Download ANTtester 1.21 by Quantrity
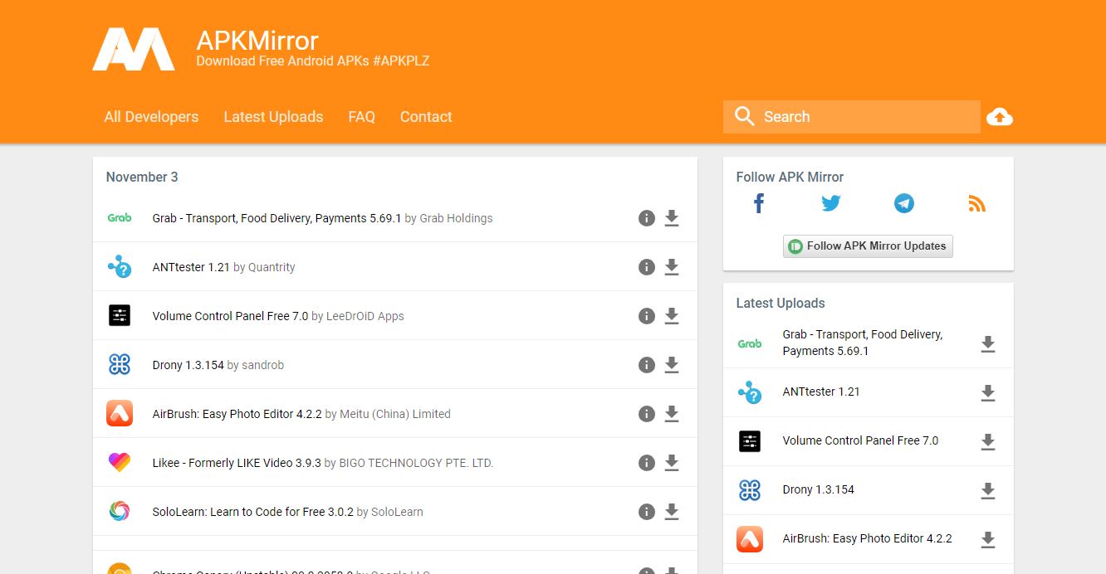 672,267
